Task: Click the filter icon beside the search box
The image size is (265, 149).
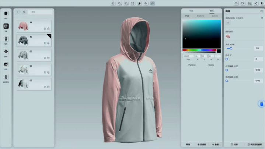Action: 24,12
